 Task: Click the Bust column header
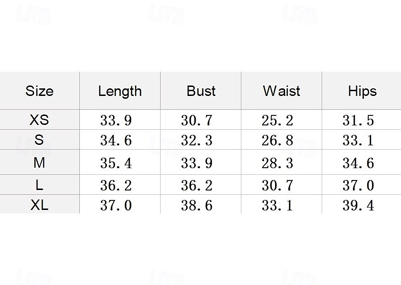pos(201,91)
